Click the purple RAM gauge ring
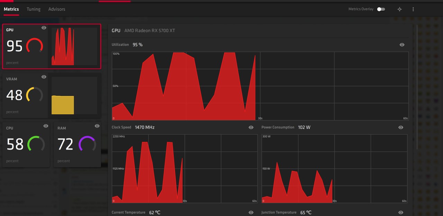This screenshot has width=443, height=216. pyautogui.click(x=87, y=144)
